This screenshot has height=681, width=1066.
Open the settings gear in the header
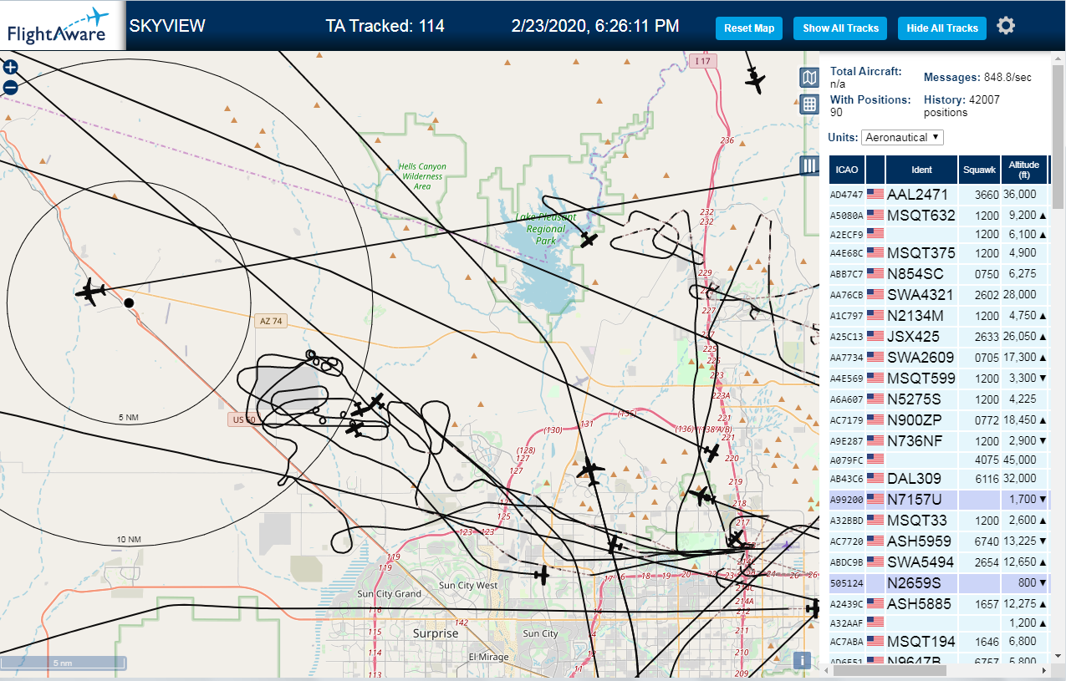pos(1006,26)
